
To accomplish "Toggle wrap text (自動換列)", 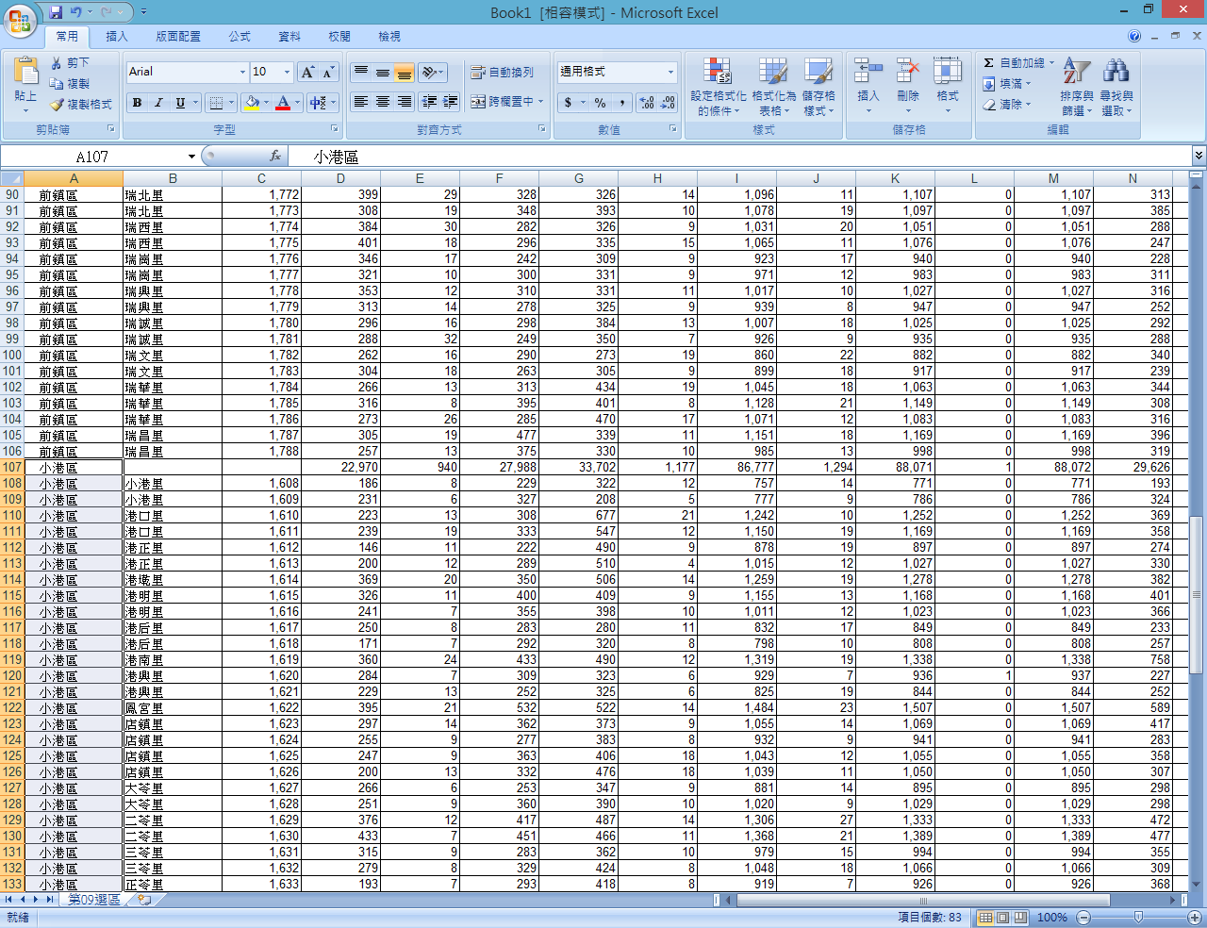I will point(502,73).
